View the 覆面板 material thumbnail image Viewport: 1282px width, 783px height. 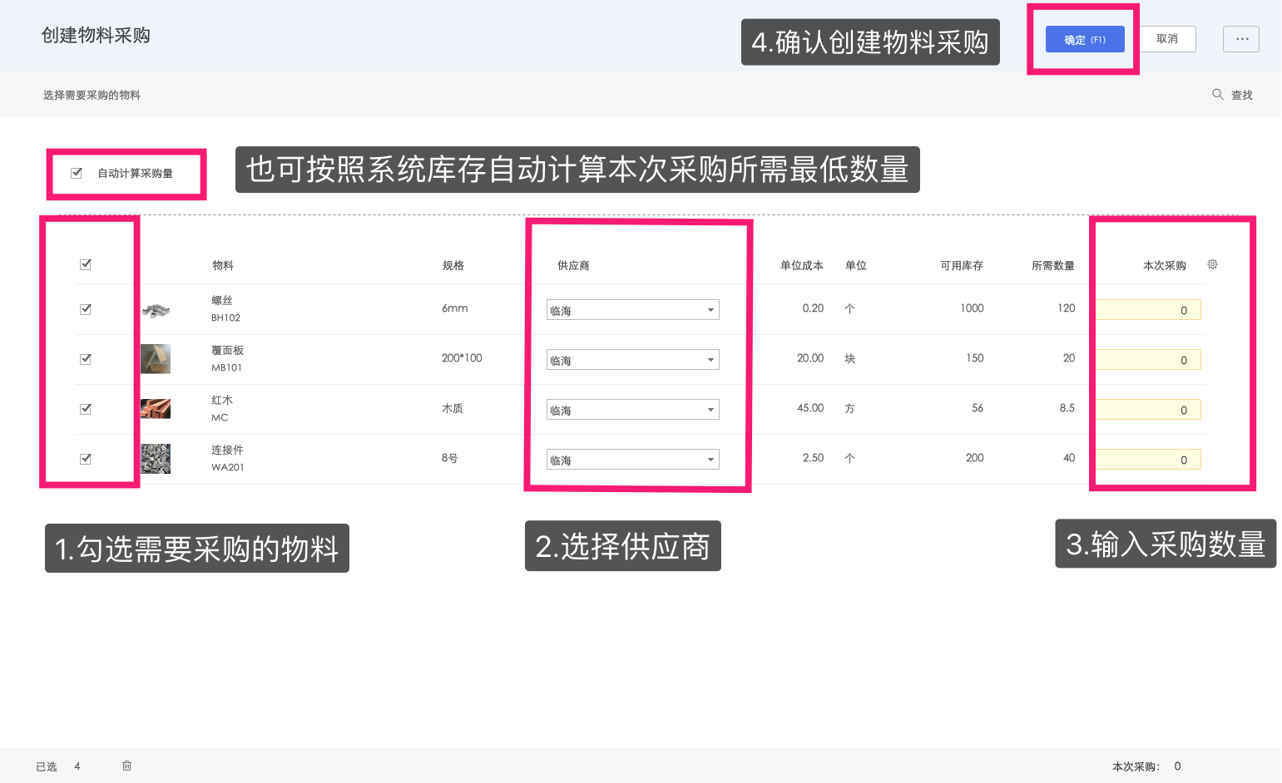[x=156, y=359]
